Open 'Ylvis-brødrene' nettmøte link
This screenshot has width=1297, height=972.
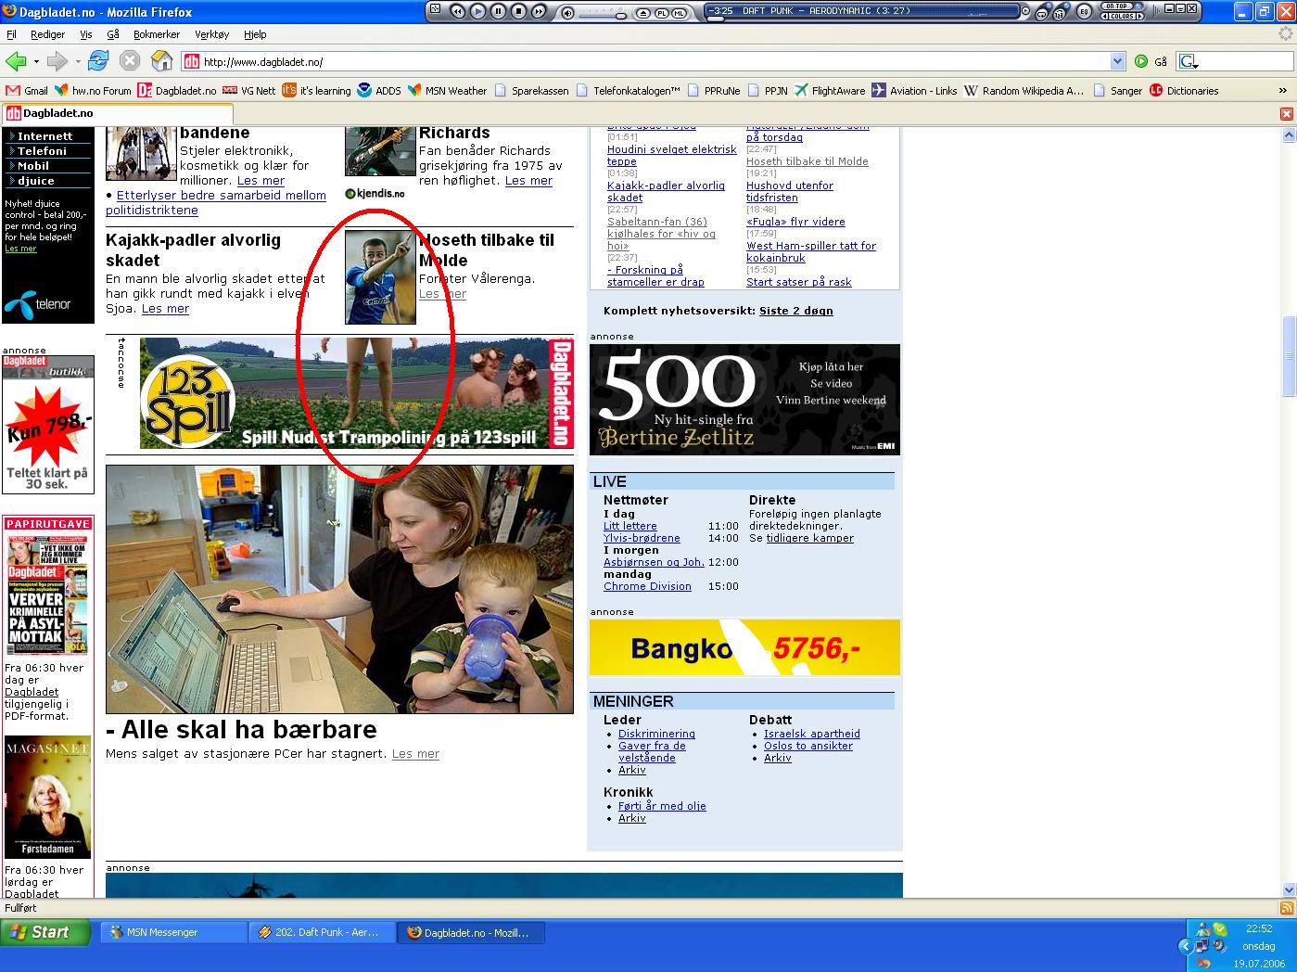click(642, 538)
